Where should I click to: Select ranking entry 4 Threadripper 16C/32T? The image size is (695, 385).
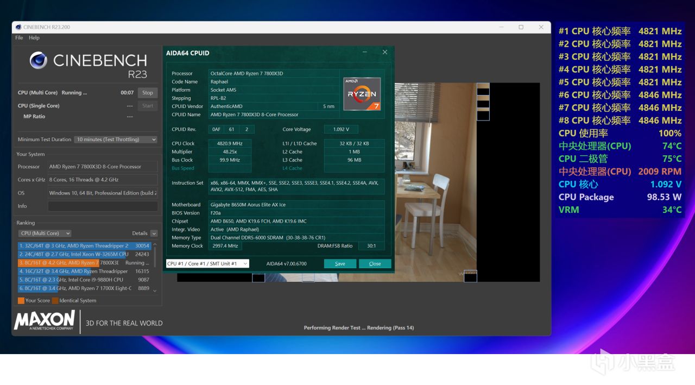[84, 271]
